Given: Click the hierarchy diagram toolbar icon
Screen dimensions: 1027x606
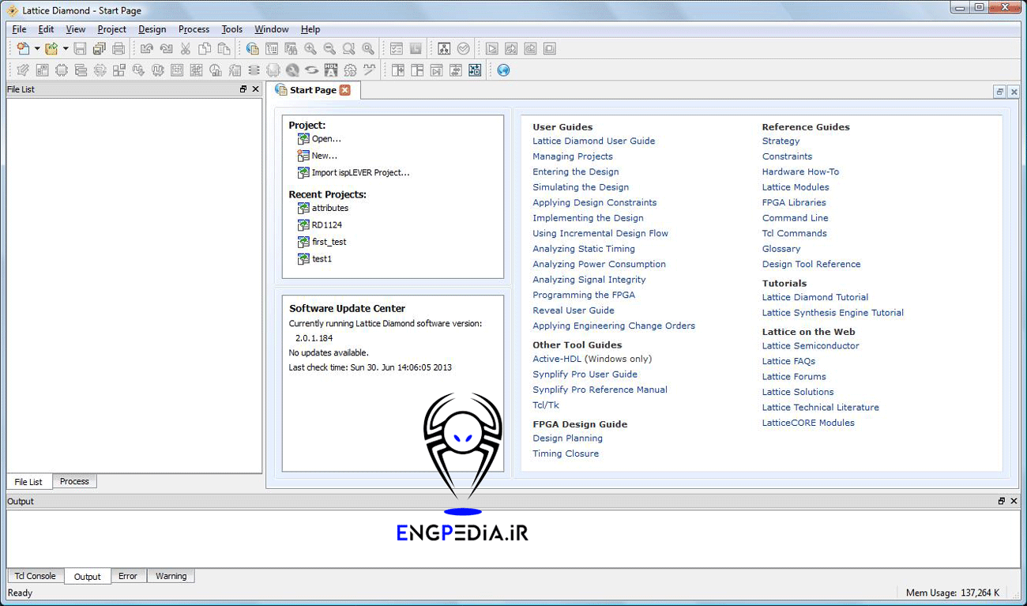Looking at the screenshot, I should (x=444, y=49).
